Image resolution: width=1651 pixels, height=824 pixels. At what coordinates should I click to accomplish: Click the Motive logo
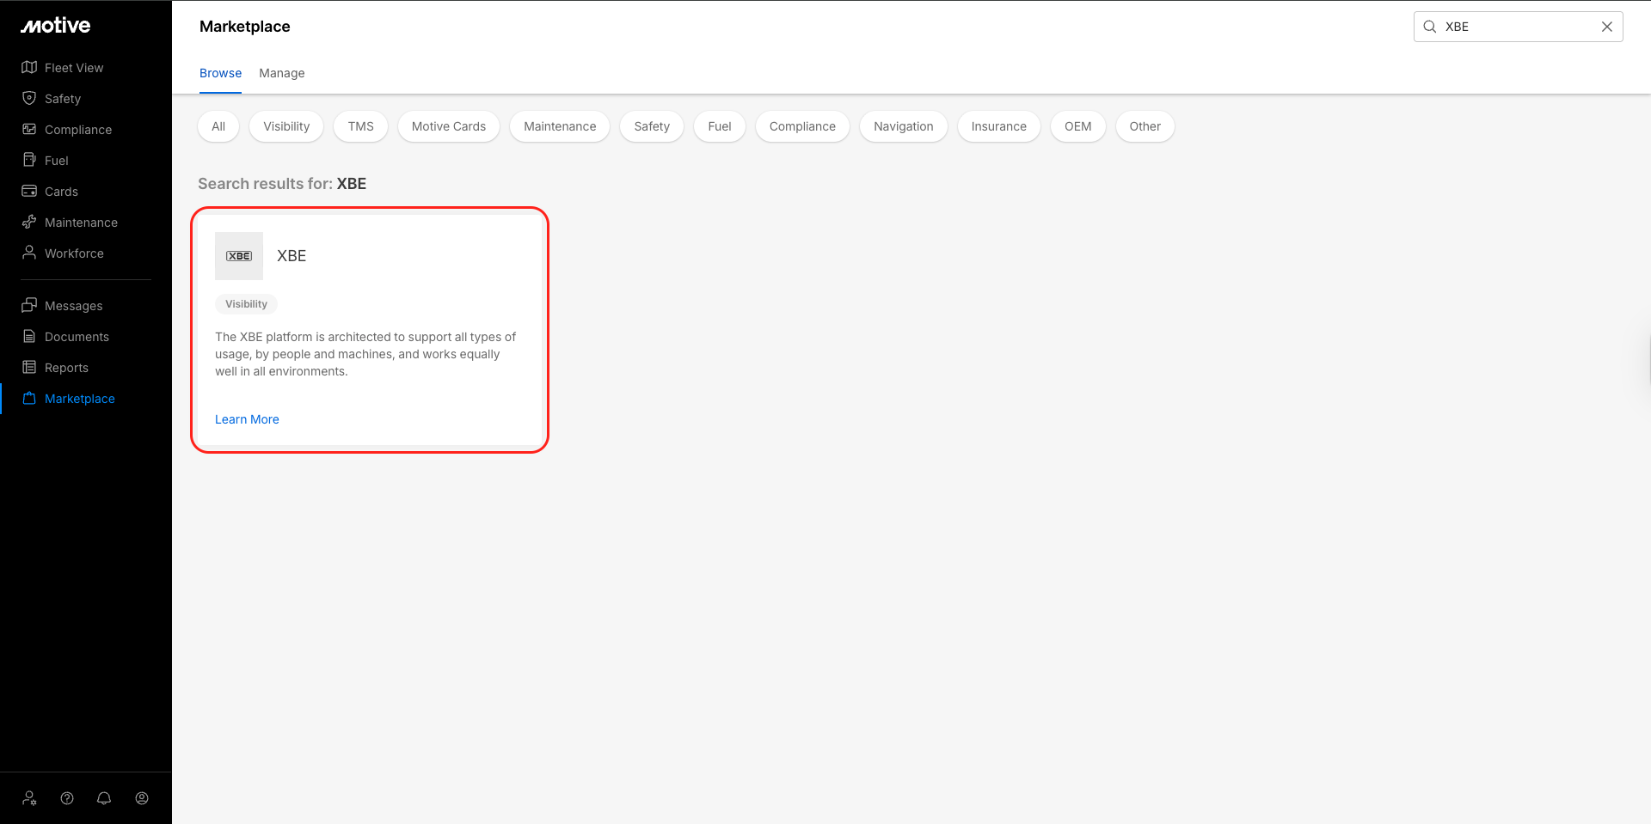coord(56,26)
